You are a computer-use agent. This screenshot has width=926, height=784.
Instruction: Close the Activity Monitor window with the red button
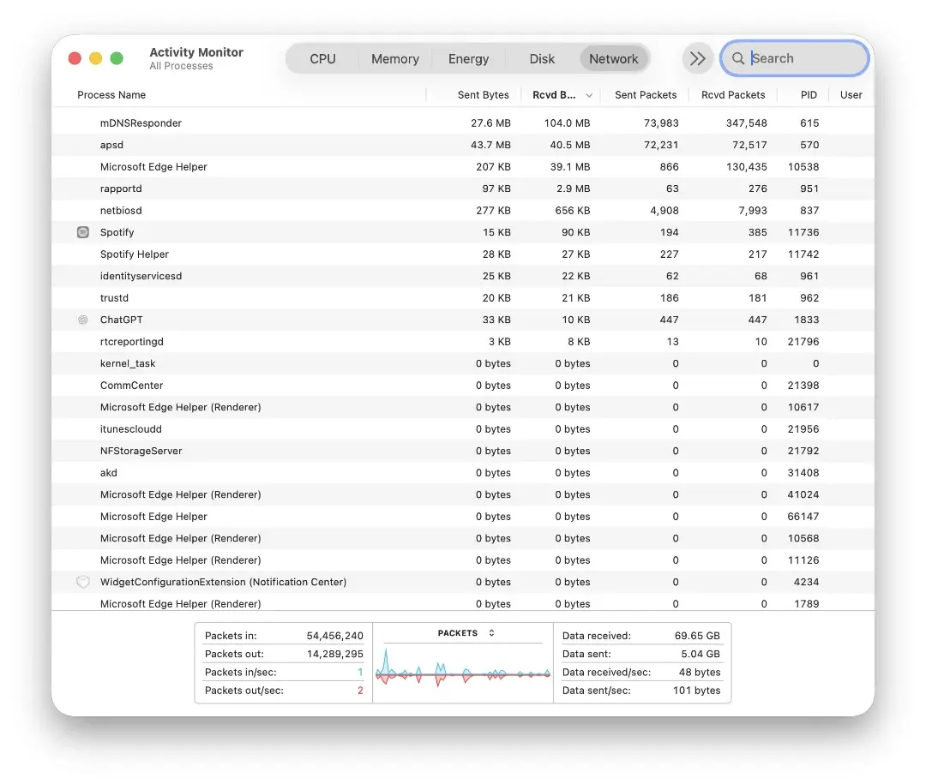point(75,58)
